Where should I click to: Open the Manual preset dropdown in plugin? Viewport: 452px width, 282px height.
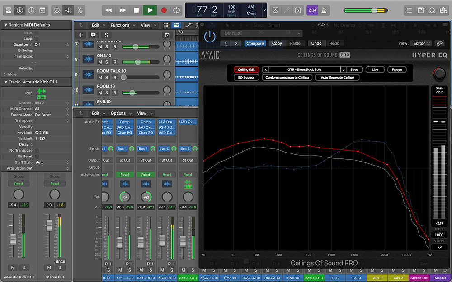pos(262,34)
